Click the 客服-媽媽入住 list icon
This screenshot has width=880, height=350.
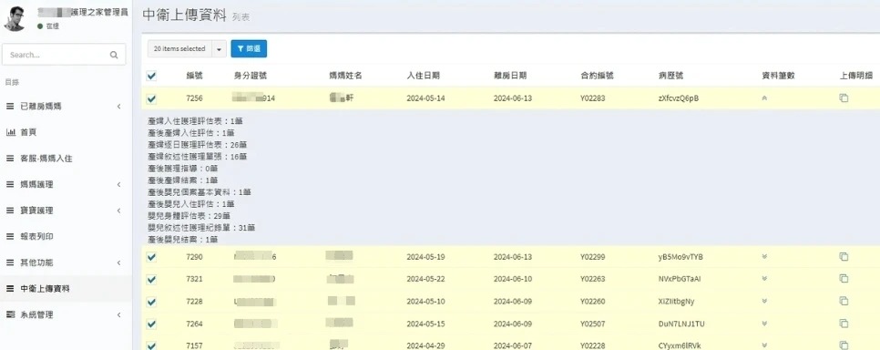click(10, 159)
